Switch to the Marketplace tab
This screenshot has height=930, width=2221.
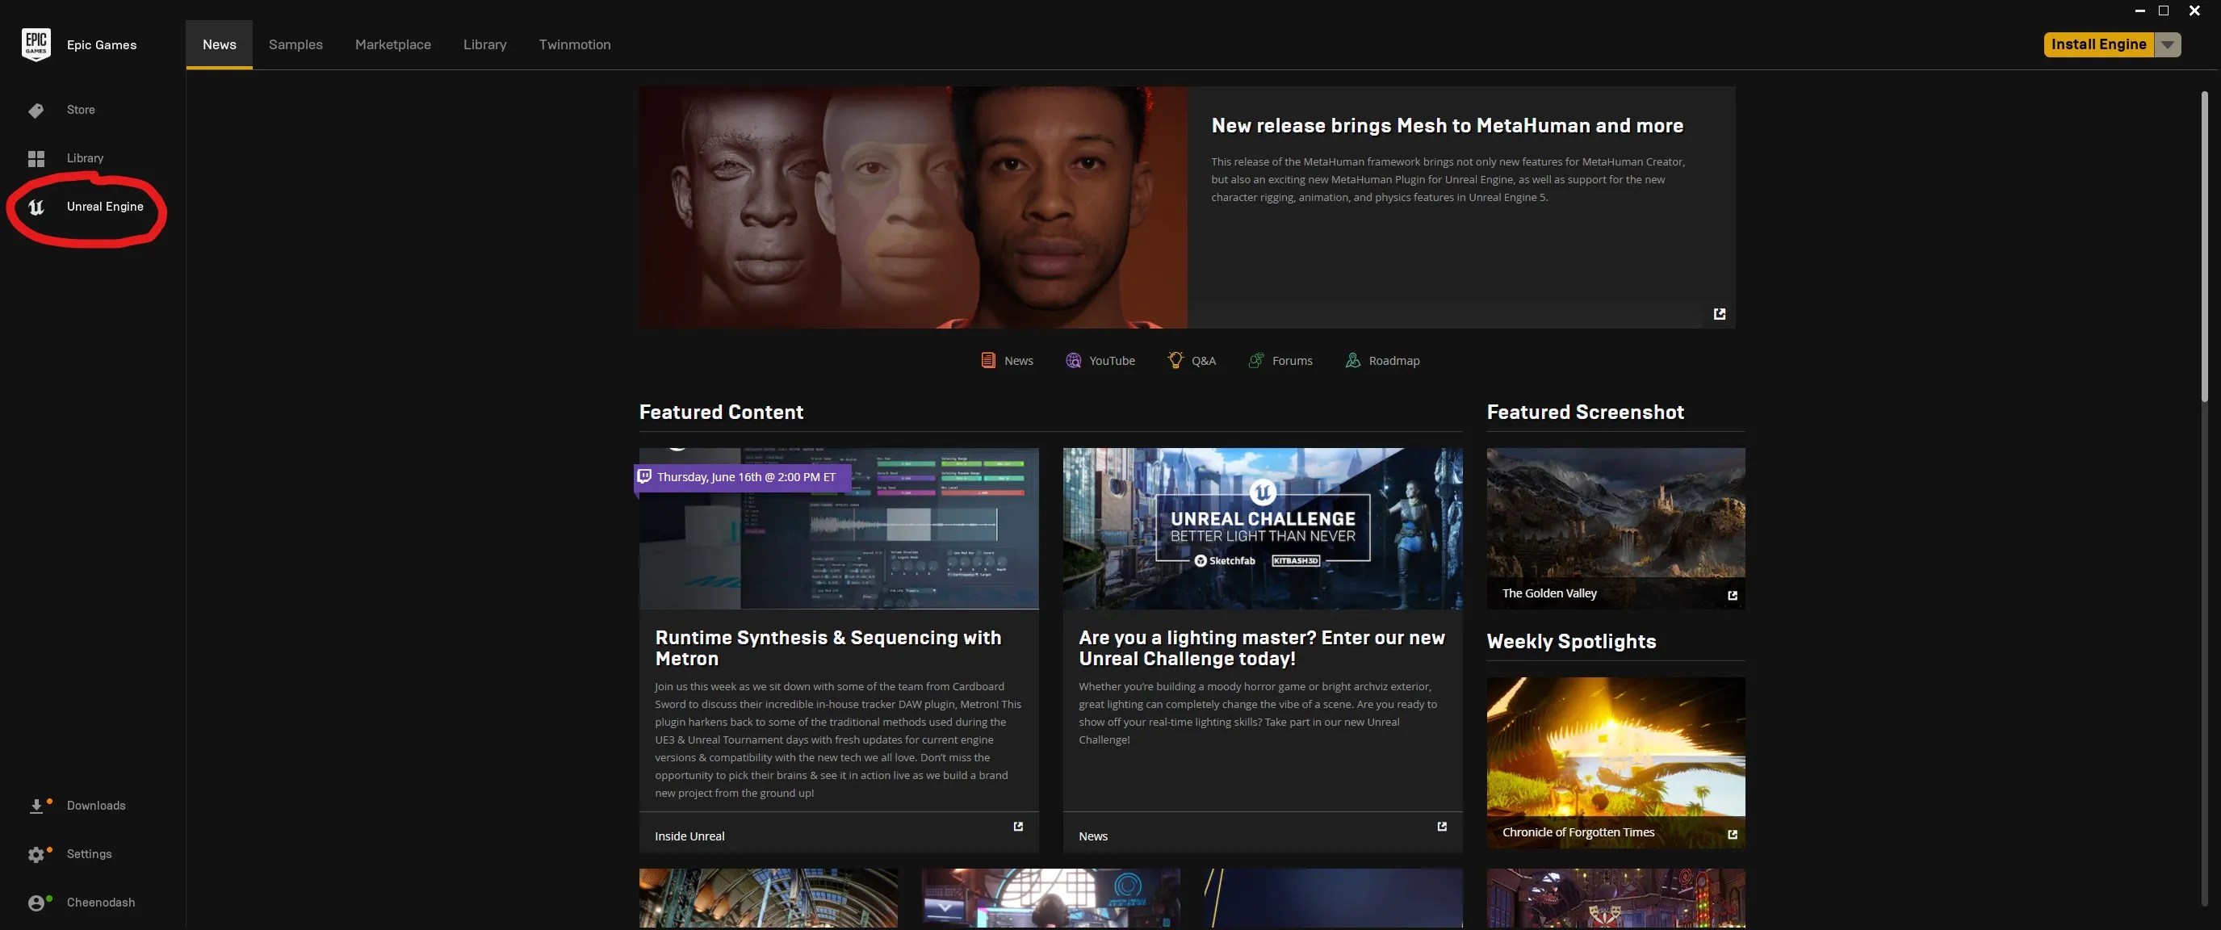392,44
